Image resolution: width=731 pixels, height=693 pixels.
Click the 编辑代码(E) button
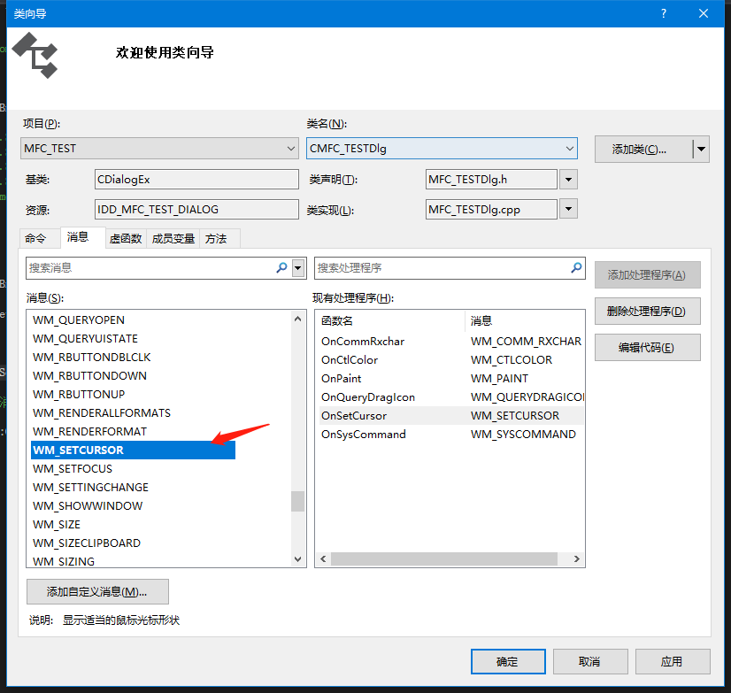tap(648, 348)
